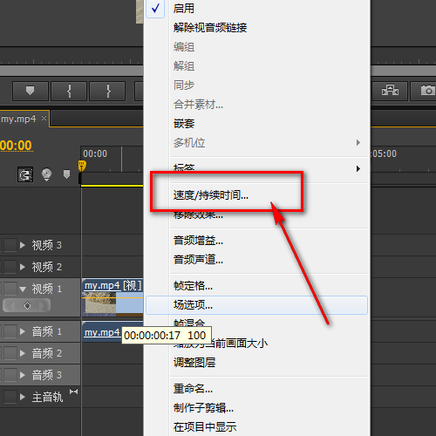Close the my.mp4 sequence tab
The image size is (436, 436).
[x=44, y=119]
